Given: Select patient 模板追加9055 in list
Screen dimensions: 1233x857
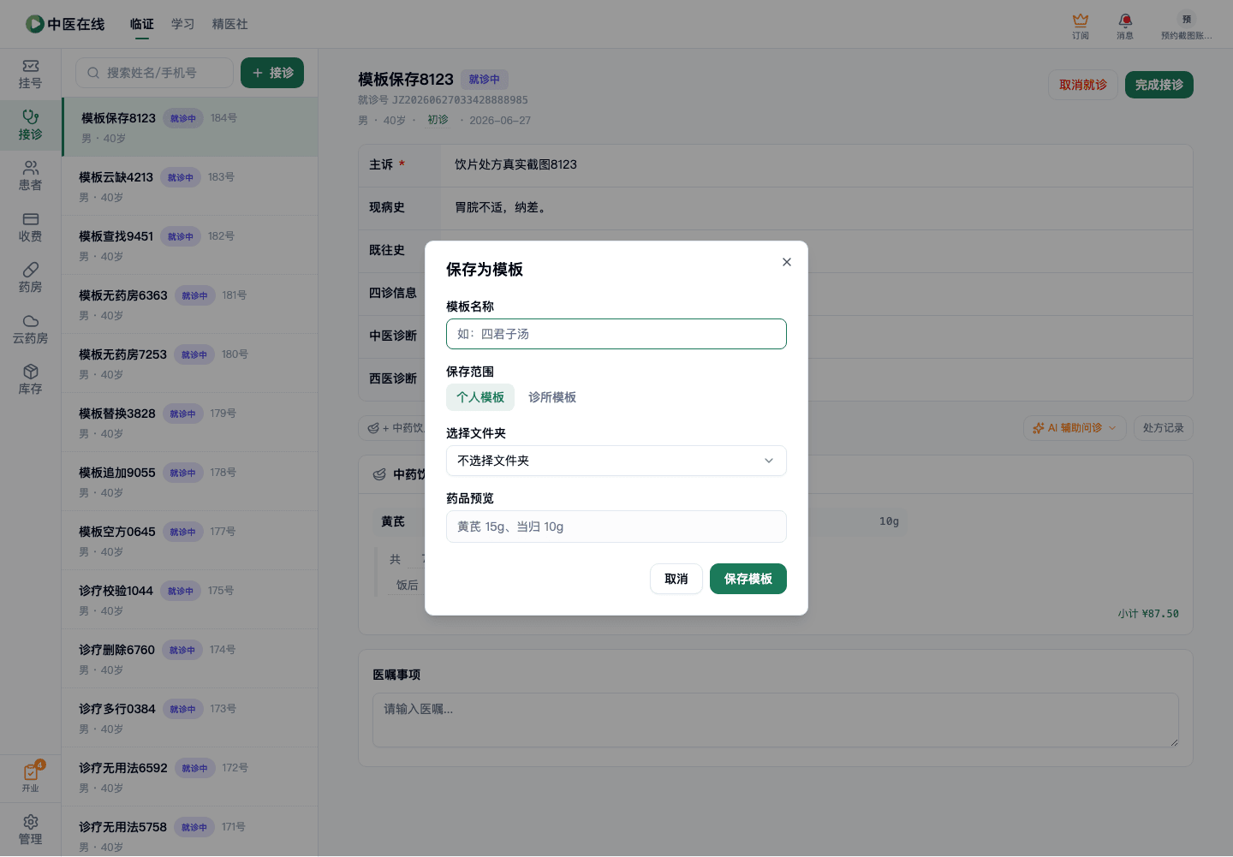Looking at the screenshot, I should [x=190, y=481].
